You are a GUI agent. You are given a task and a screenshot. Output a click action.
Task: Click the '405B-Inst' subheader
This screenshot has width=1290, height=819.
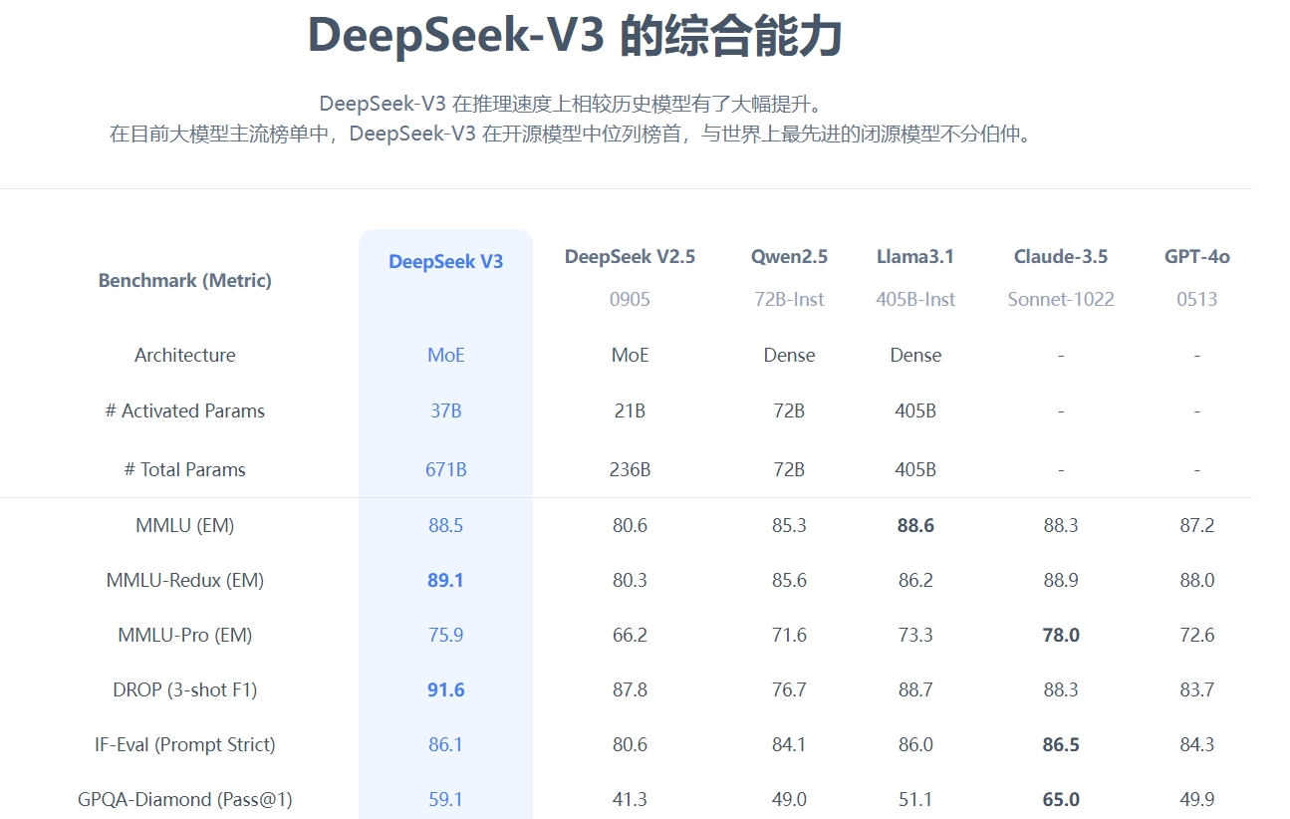[x=915, y=299]
